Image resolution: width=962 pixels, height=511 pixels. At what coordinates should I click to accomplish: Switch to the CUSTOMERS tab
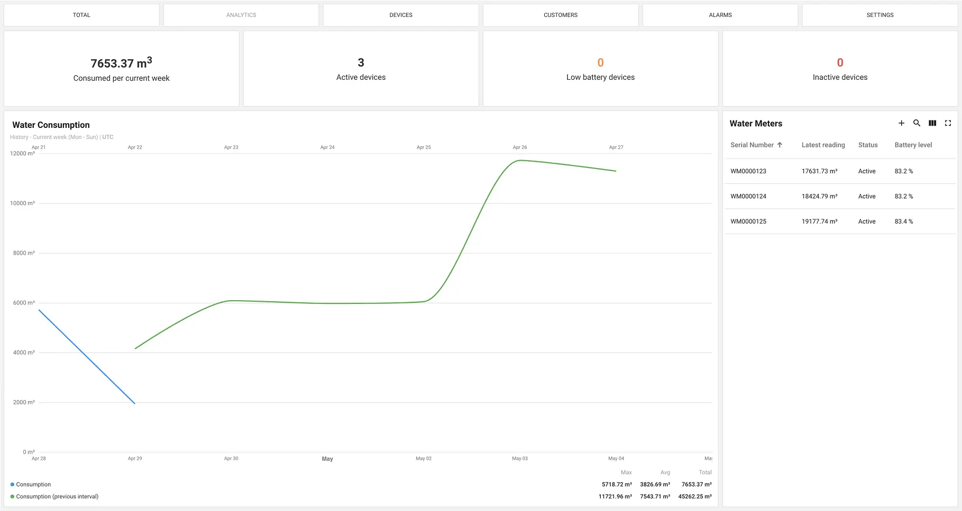coord(560,15)
